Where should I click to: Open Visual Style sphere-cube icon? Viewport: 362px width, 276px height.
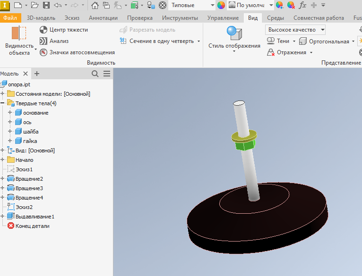[x=234, y=33]
